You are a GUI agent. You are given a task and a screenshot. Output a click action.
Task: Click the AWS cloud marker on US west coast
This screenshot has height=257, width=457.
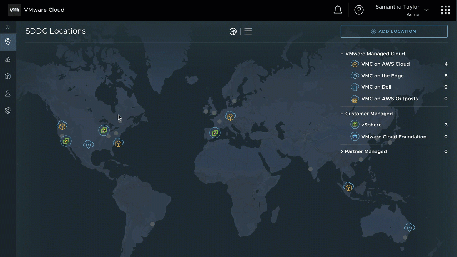pyautogui.click(x=62, y=125)
